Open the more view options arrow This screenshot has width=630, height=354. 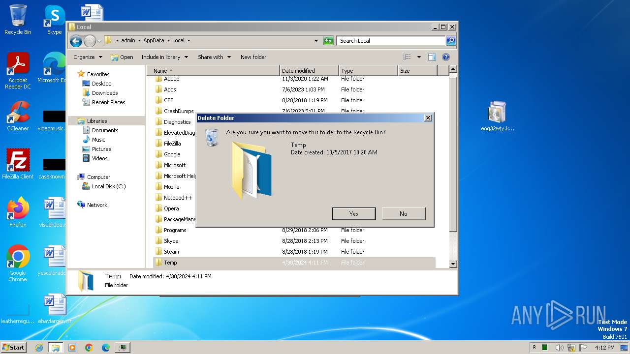[x=419, y=57]
